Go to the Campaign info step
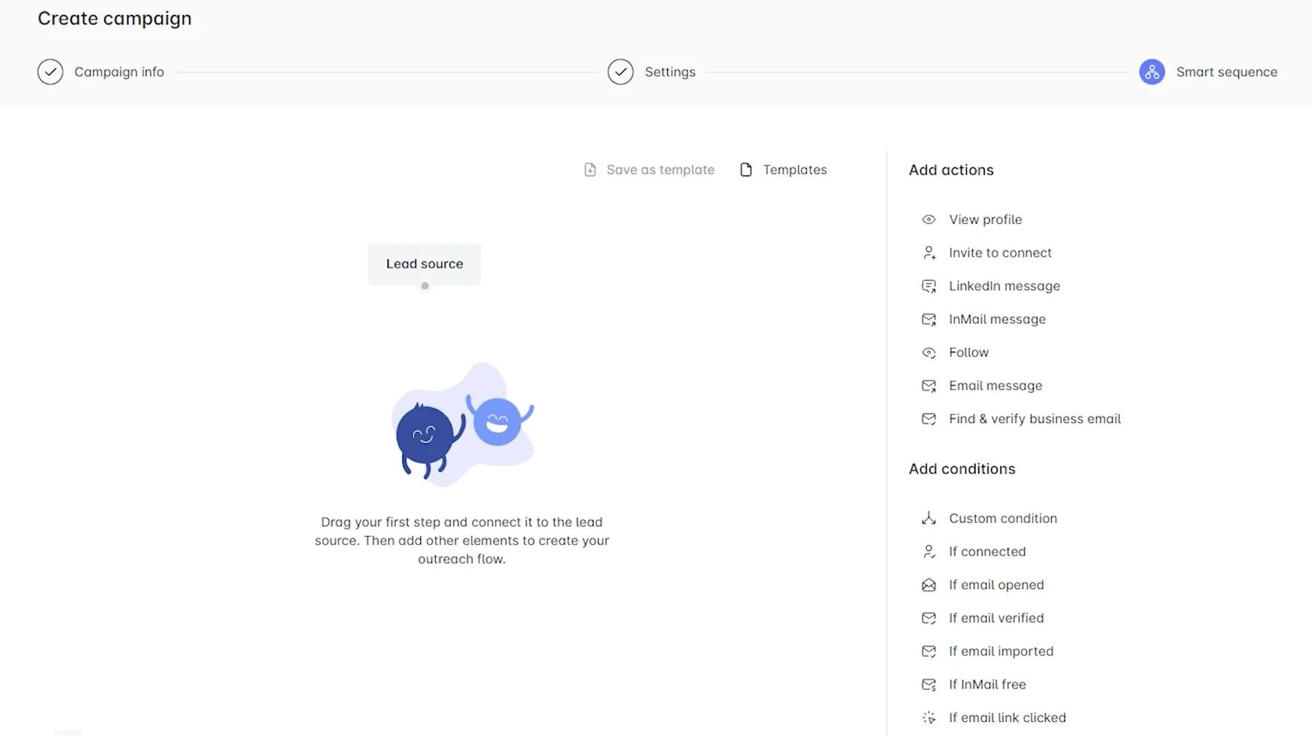1312x736 pixels. pos(101,72)
